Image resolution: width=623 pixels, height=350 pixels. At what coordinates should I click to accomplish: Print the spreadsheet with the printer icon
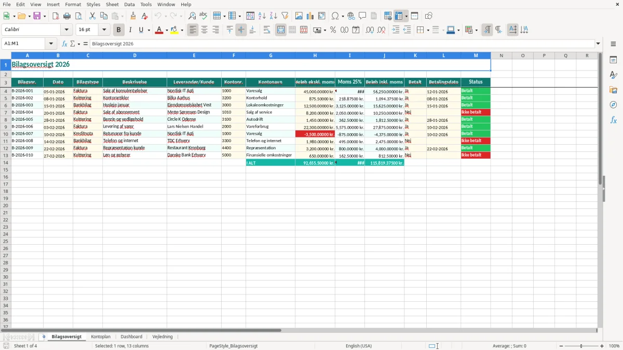coord(67,16)
